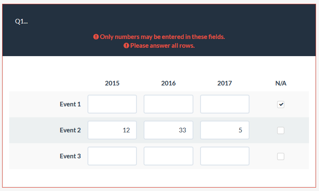Click the error icon beside 'Only numbers' warning
Viewport: 319px width, 191px height.
tap(96, 37)
